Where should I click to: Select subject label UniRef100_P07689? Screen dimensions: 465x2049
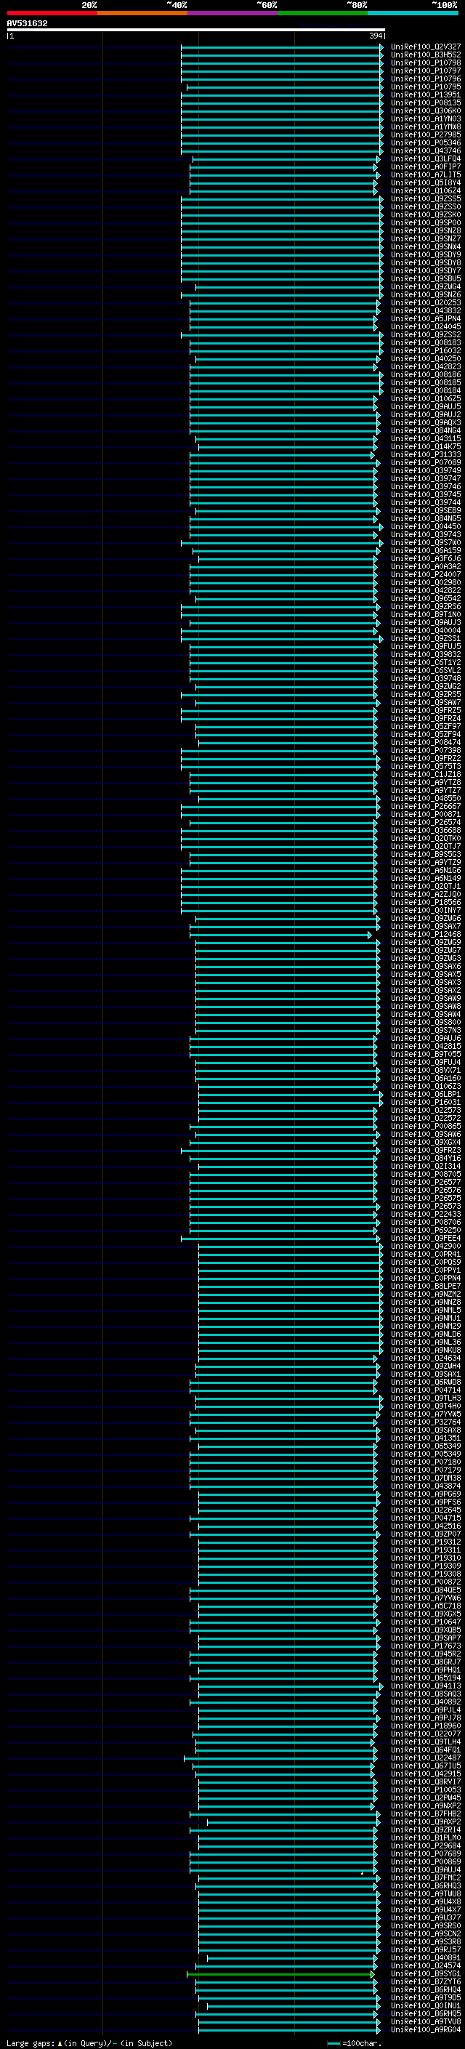[426, 1854]
